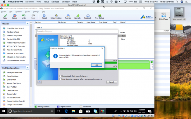Image resolution: width=191 pixels, height=119 pixels.
Task: Click Cancel in Operation Progress window
Action: (112, 82)
